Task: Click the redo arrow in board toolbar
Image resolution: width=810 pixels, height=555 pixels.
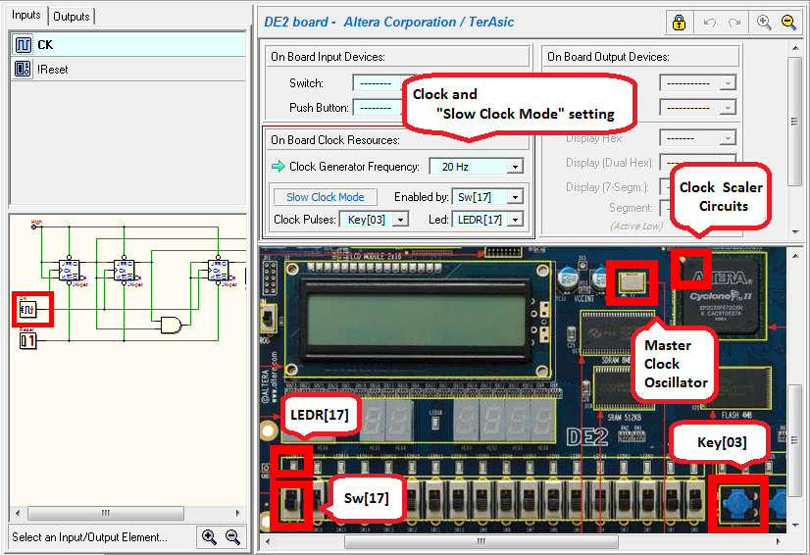Action: point(734,23)
